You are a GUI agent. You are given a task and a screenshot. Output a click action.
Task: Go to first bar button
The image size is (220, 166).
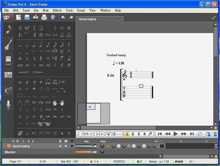(x=160, y=134)
